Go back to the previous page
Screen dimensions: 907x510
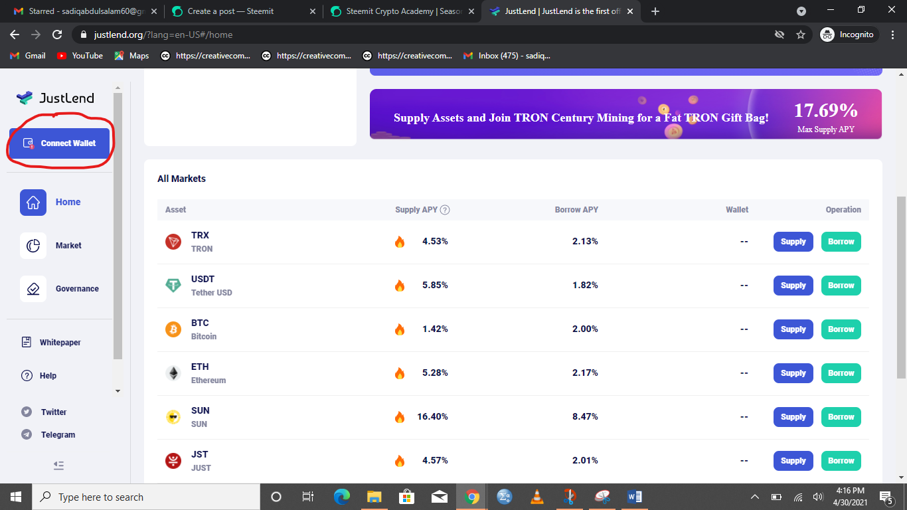(15, 35)
